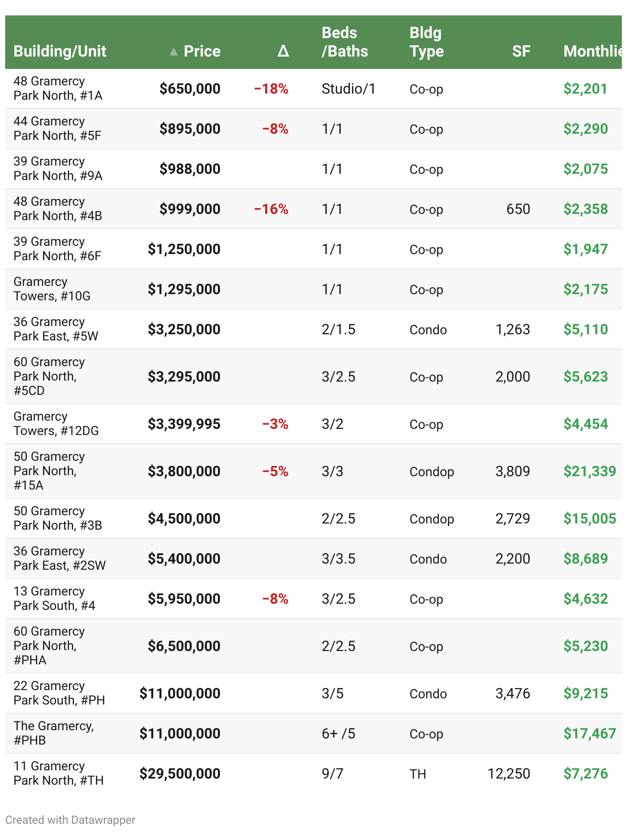Select the 22 Gramercy Park South #PH listing
Screen dimensions: 627x832
tap(59, 693)
